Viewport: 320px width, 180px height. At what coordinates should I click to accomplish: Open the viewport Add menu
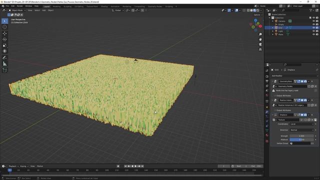[x=44, y=10]
